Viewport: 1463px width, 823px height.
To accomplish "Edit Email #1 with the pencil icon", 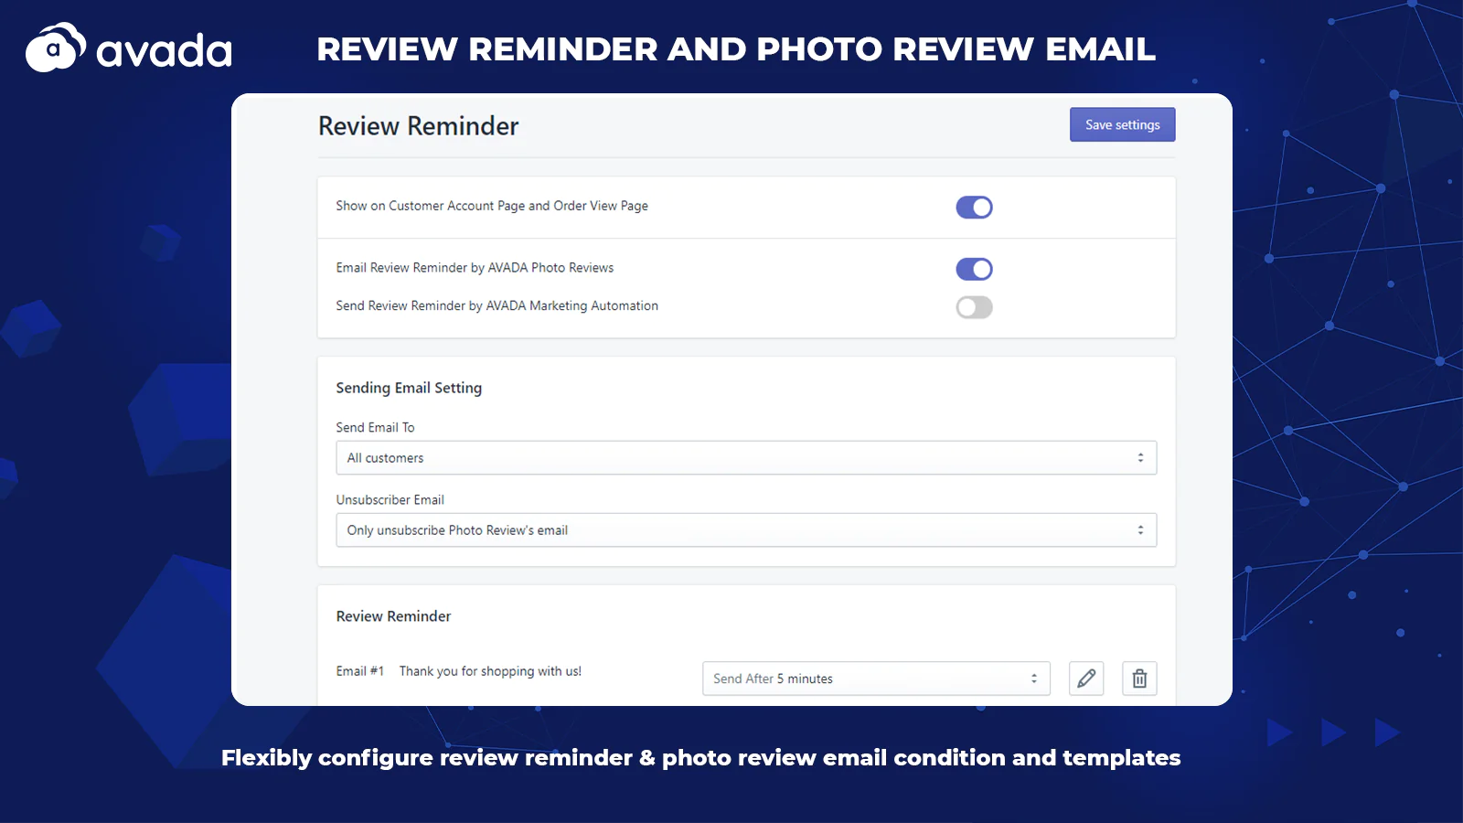I will point(1086,679).
